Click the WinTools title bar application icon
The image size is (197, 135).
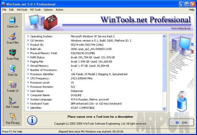[3, 4]
